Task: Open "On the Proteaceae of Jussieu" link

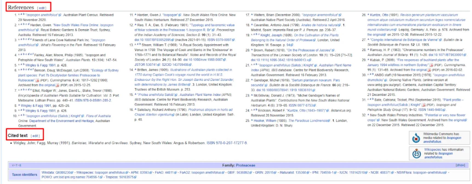Action: (311, 50)
